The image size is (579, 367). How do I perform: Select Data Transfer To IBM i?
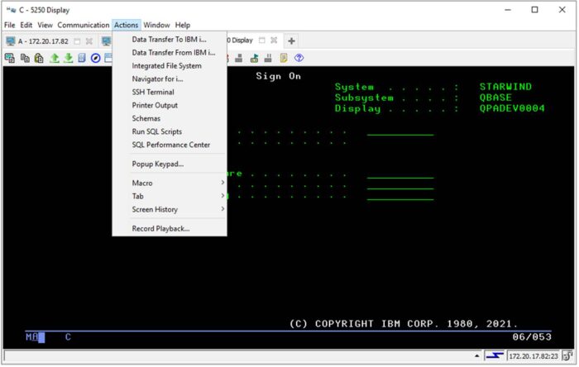[x=169, y=39]
